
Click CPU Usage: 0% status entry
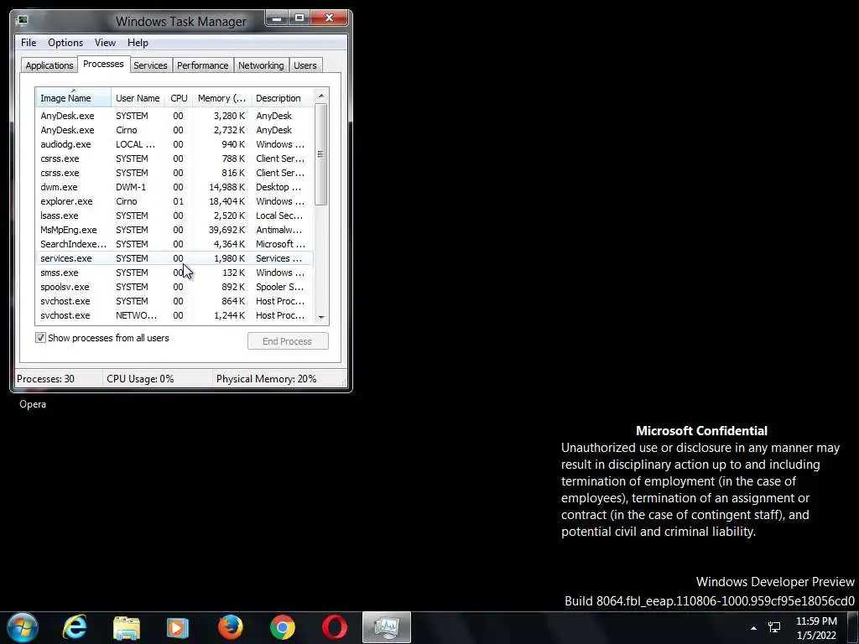coord(140,378)
